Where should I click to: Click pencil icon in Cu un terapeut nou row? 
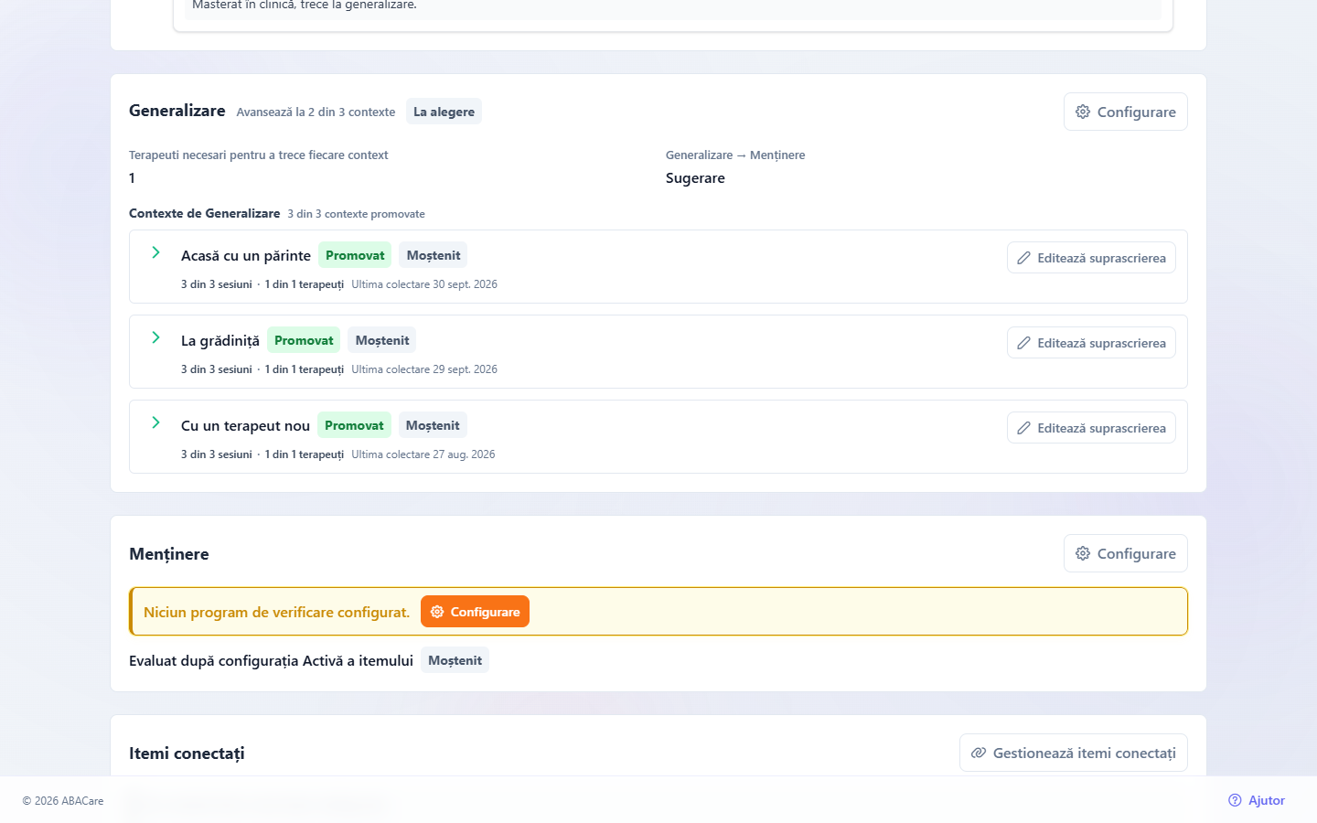click(x=1024, y=428)
